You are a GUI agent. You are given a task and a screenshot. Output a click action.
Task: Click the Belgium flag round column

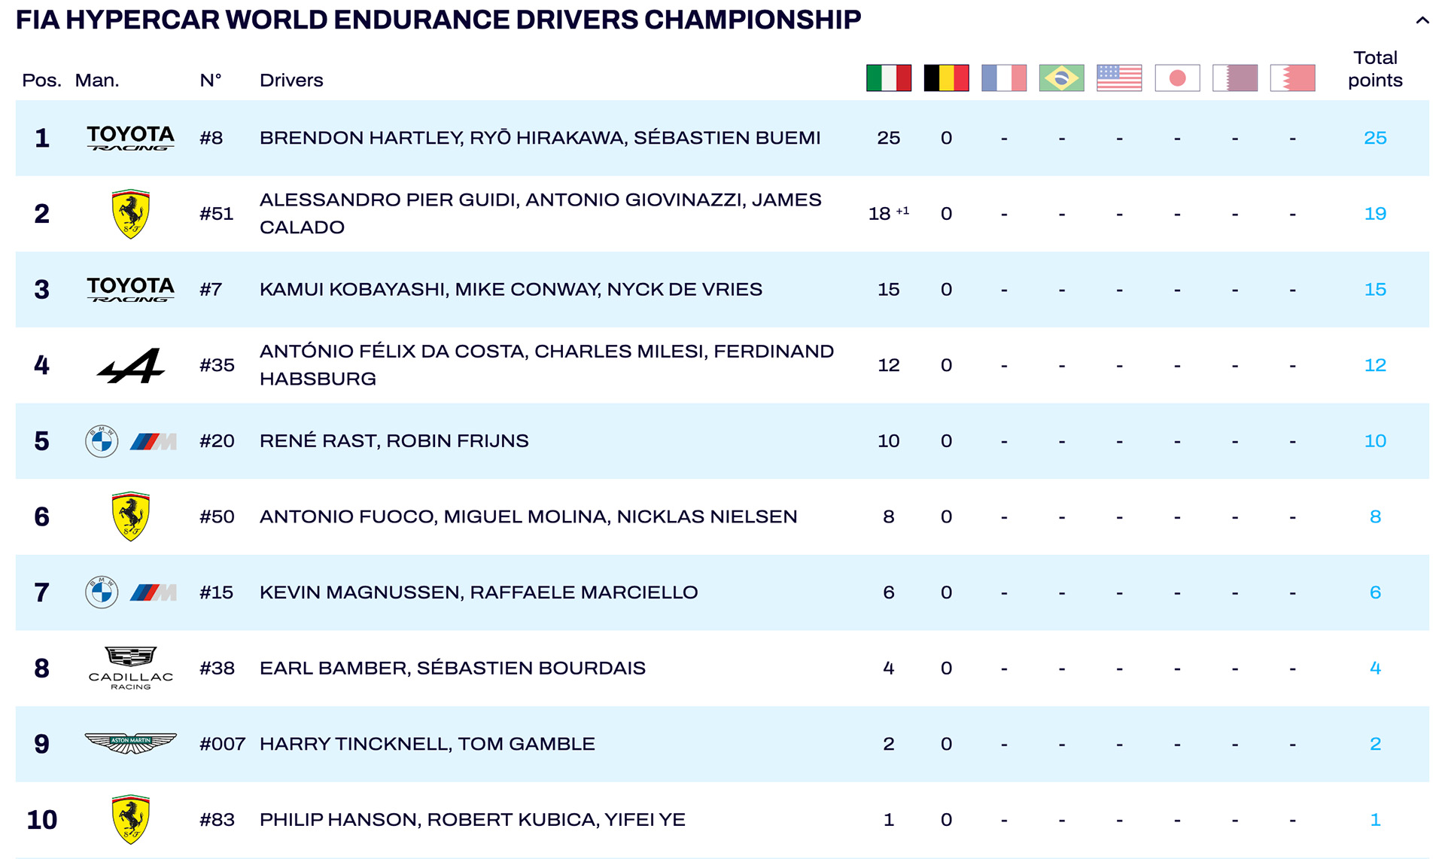(x=946, y=78)
